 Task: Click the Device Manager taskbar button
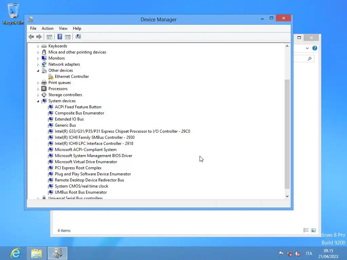(58, 253)
